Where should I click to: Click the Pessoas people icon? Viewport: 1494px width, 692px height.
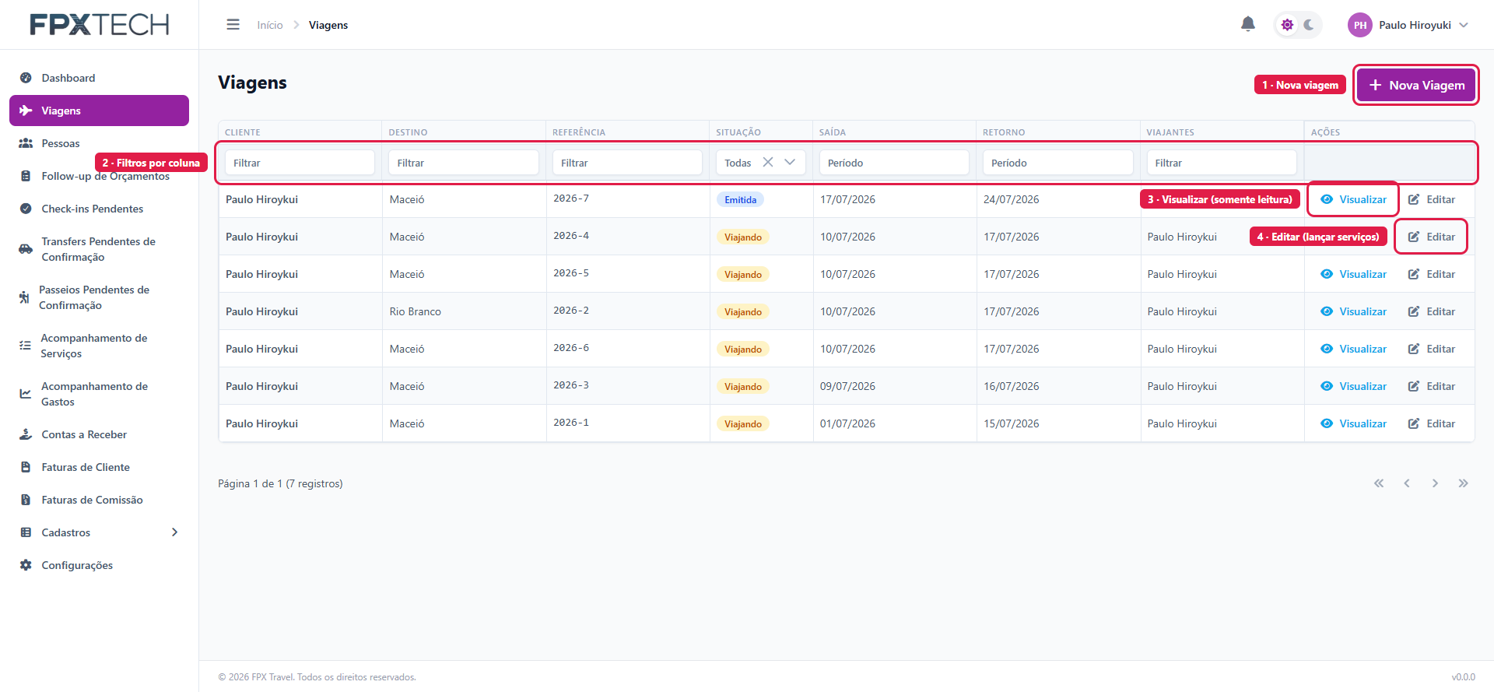pyautogui.click(x=26, y=143)
